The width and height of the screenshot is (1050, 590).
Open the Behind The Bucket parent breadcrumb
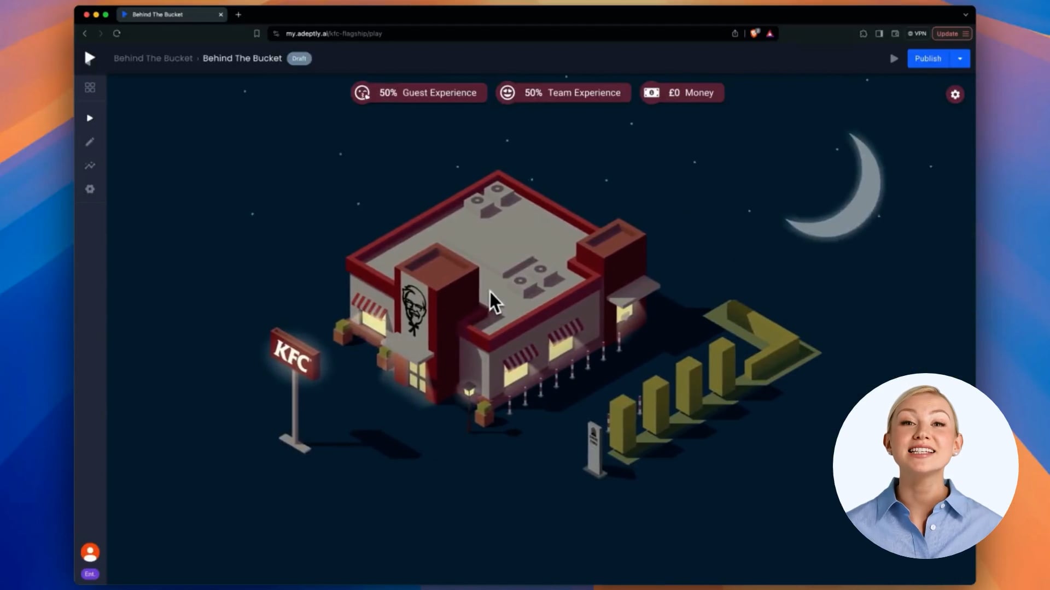[153, 58]
